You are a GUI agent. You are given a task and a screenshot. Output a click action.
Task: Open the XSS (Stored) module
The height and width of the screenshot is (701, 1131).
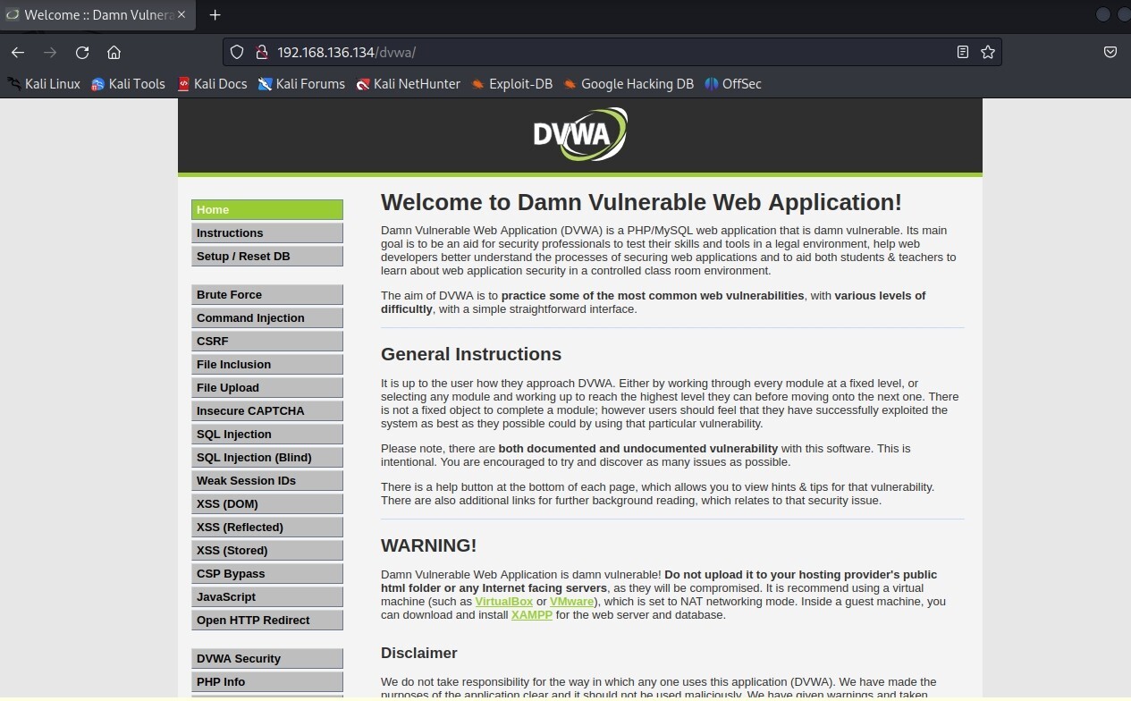click(267, 550)
